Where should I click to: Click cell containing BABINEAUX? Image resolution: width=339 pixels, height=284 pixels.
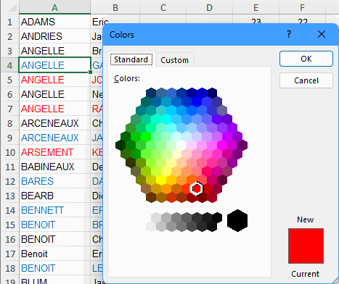[x=54, y=167]
